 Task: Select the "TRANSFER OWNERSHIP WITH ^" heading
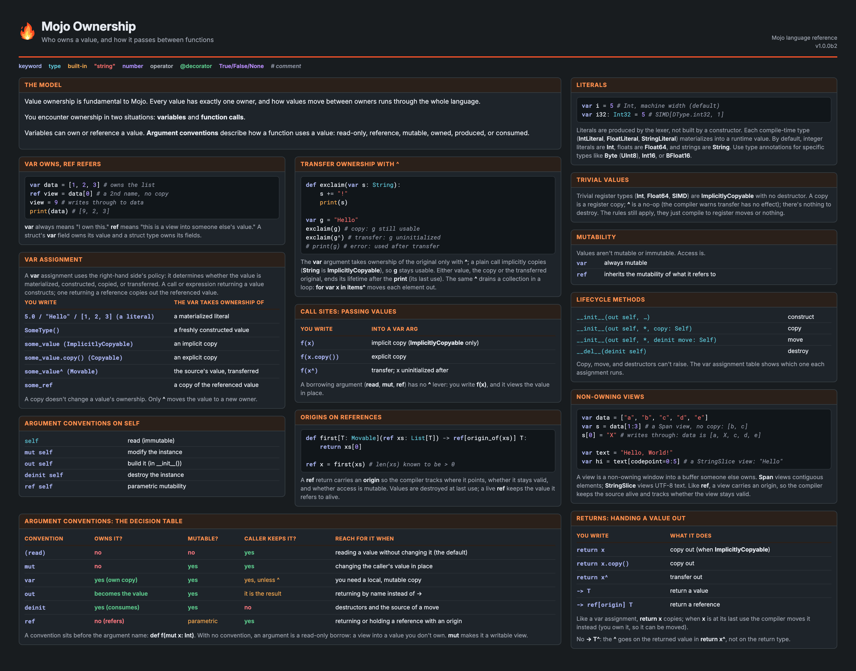[x=350, y=164]
